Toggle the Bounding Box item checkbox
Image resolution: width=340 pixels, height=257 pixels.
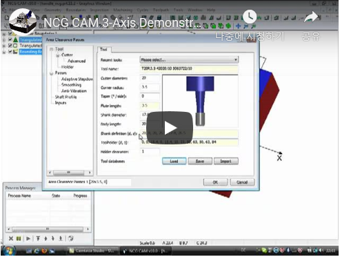(x=10, y=52)
